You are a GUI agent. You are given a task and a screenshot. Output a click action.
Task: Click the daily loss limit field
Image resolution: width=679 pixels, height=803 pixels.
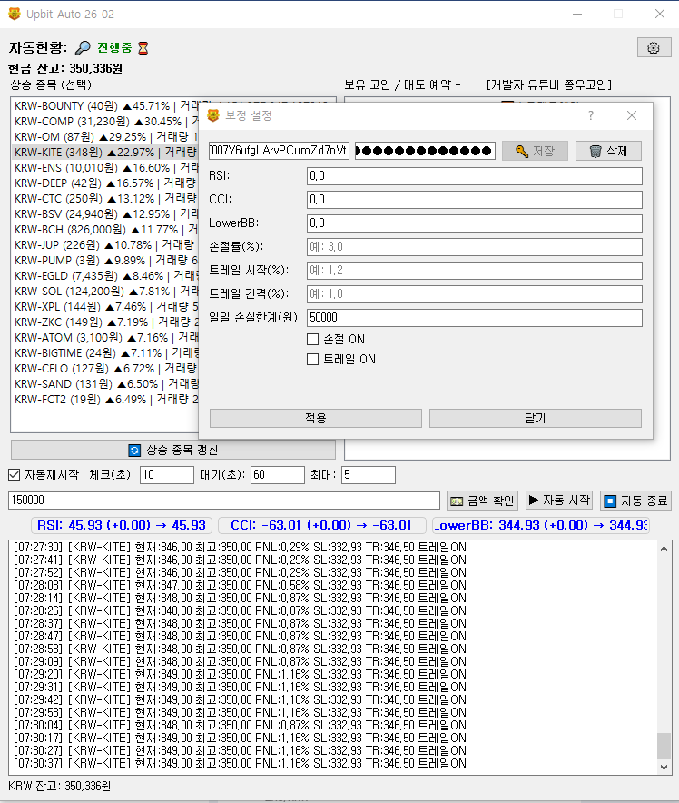(474, 318)
